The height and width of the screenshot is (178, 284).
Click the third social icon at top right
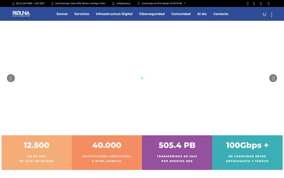[261, 4]
